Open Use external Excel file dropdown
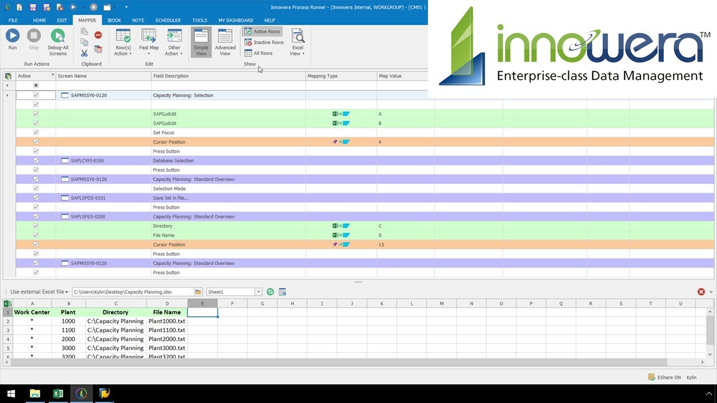717x403 pixels. [39, 292]
